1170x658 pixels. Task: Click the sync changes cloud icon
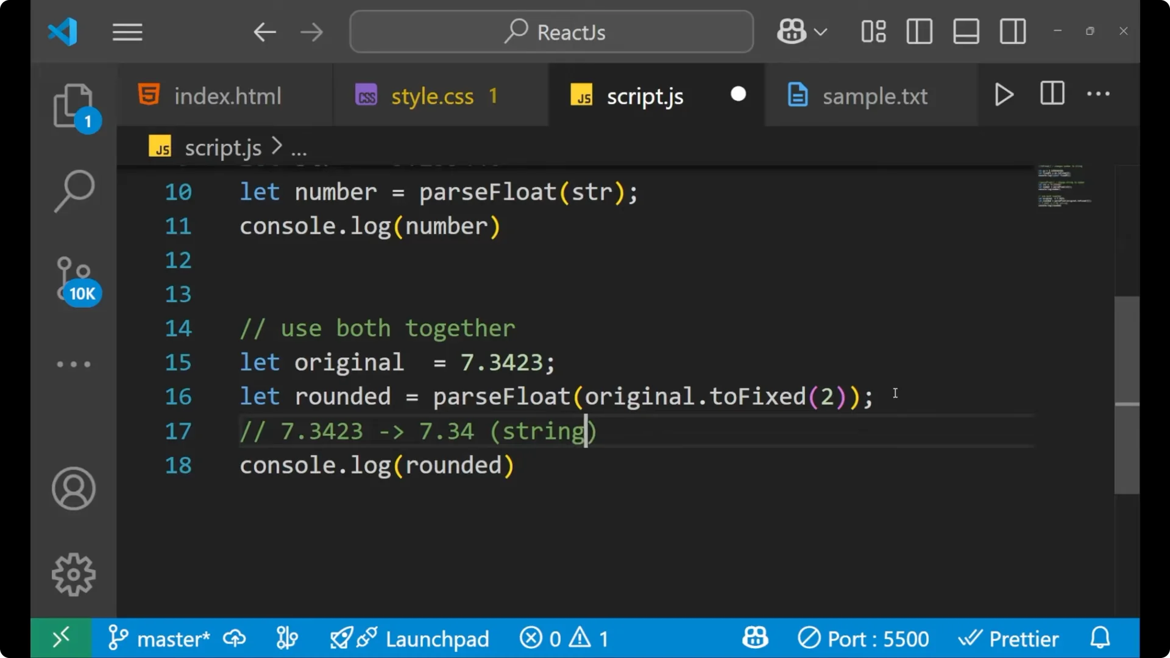tap(235, 638)
